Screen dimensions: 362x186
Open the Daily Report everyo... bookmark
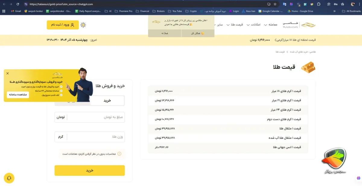tap(87, 11)
